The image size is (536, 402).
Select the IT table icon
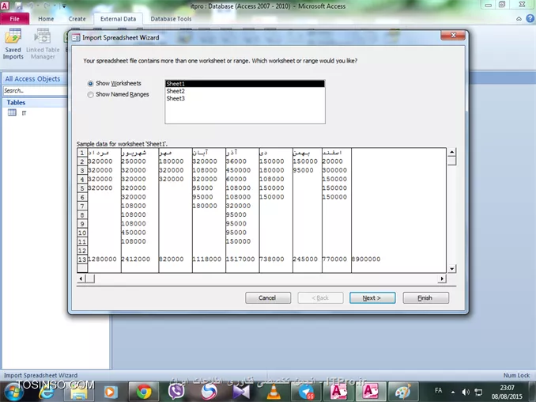coord(13,113)
